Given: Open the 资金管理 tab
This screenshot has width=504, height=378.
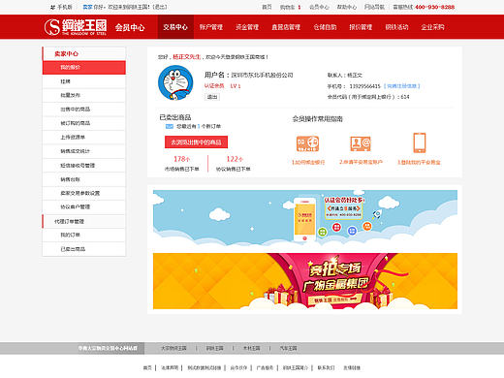Looking at the screenshot, I should 247,27.
